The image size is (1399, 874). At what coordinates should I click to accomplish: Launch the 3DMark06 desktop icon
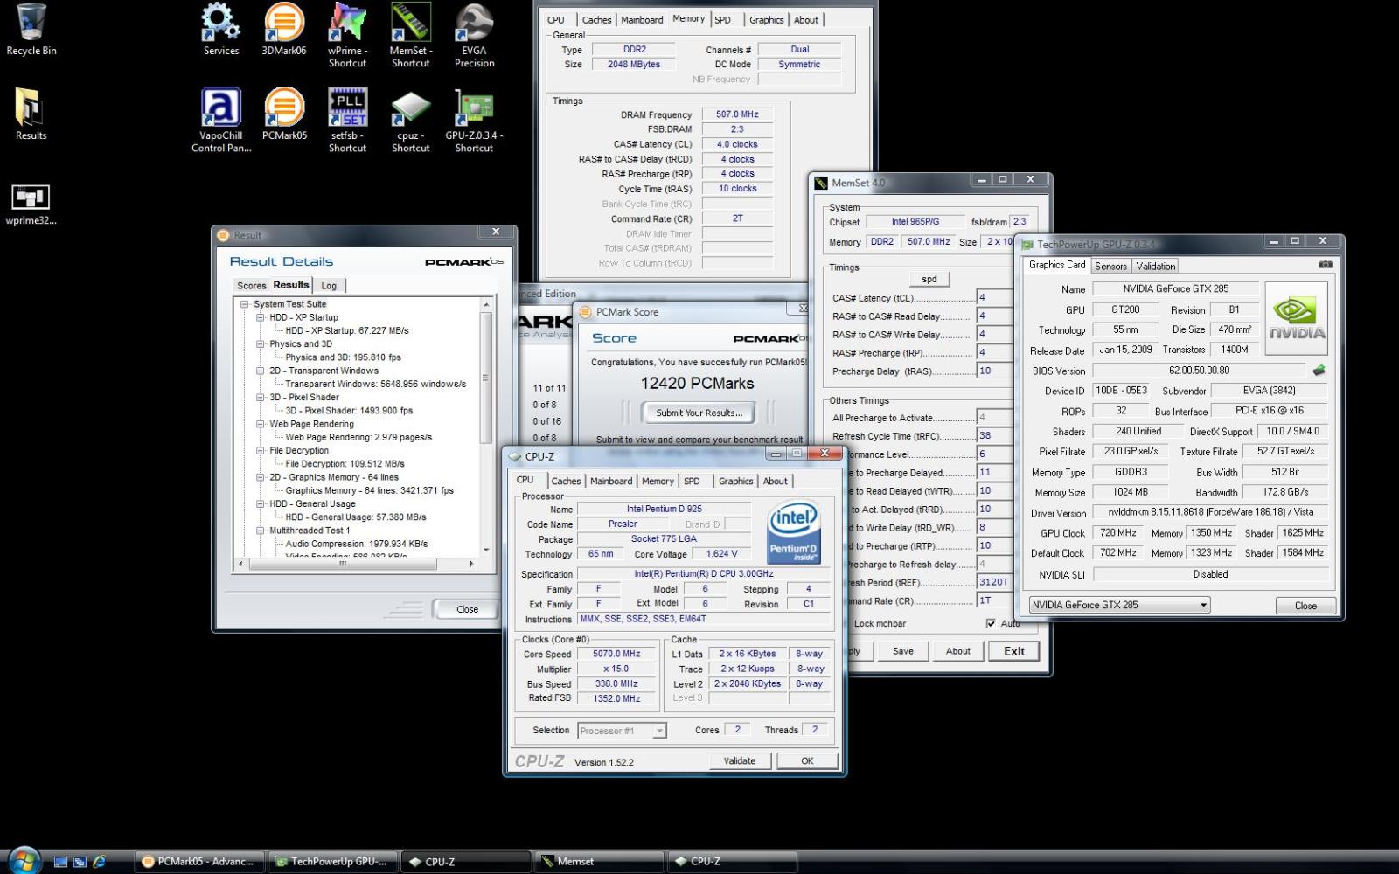click(284, 29)
